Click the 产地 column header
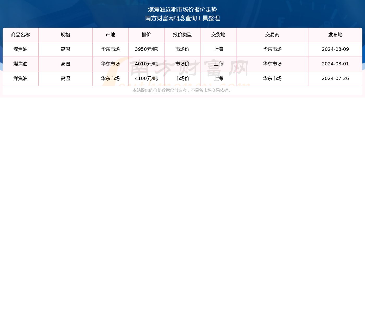Image resolution: width=365 pixels, height=314 pixels. click(x=110, y=35)
